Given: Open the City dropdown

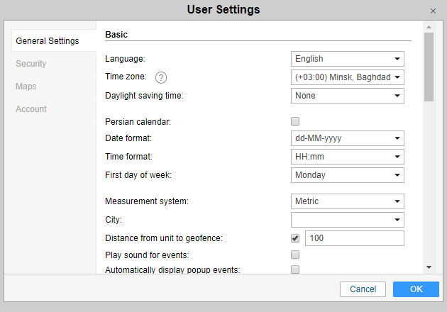Looking at the screenshot, I should point(347,220).
